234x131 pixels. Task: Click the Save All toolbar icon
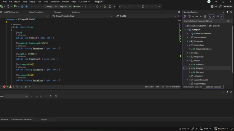pos(26,7)
